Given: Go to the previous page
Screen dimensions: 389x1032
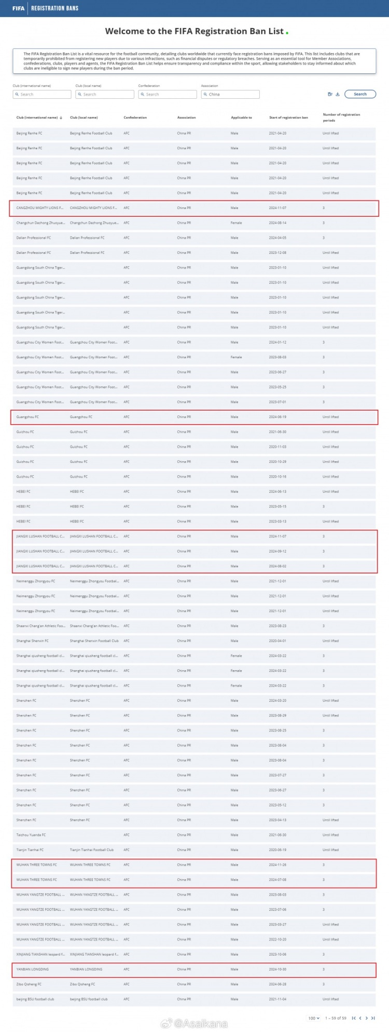Looking at the screenshot, I should click(360, 1018).
